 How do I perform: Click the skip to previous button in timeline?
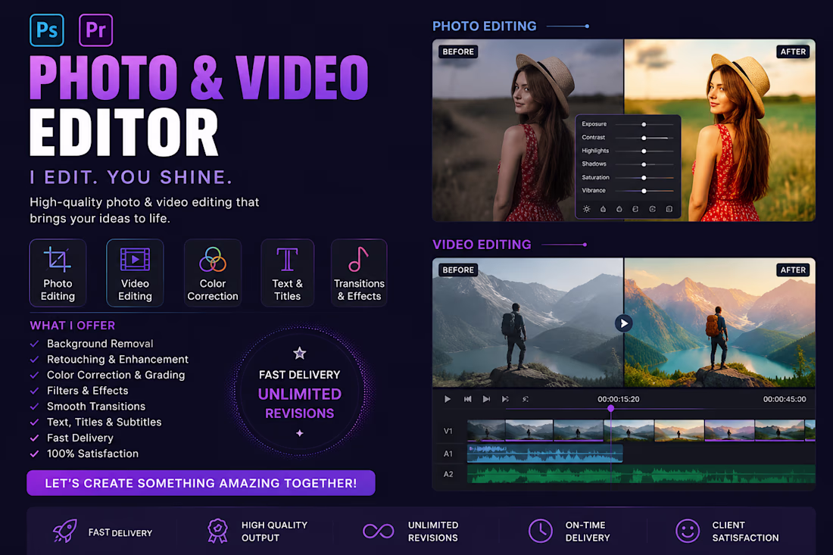467,399
